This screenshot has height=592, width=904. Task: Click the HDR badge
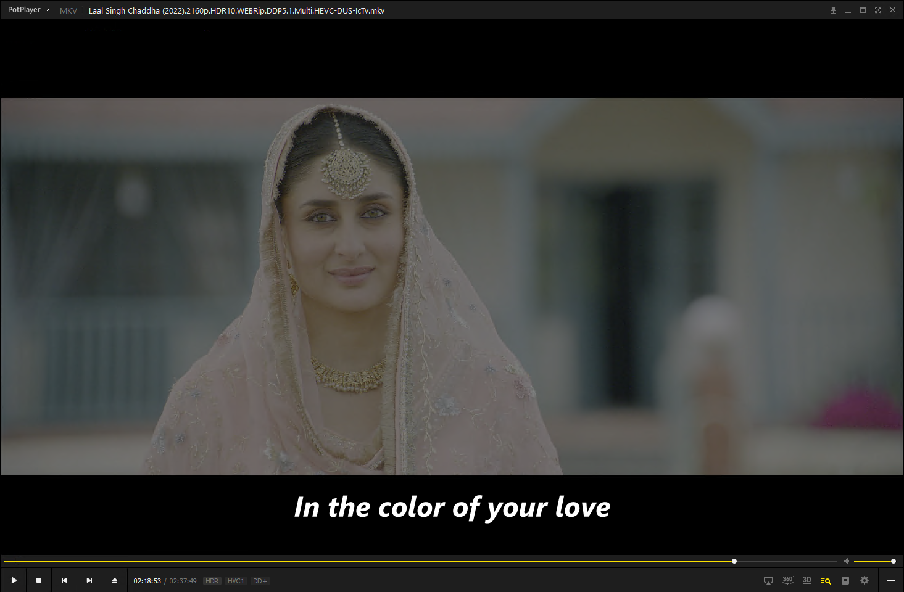(212, 581)
